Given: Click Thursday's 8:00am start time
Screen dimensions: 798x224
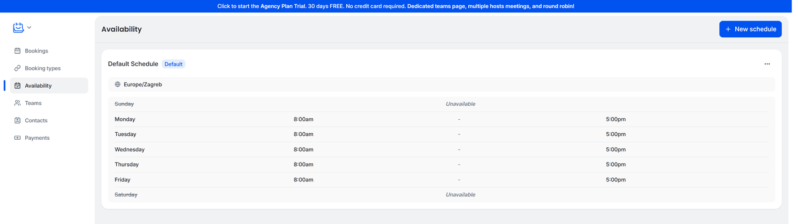Looking at the screenshot, I should click(303, 164).
